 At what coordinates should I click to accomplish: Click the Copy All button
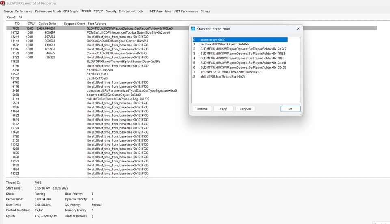point(245,109)
